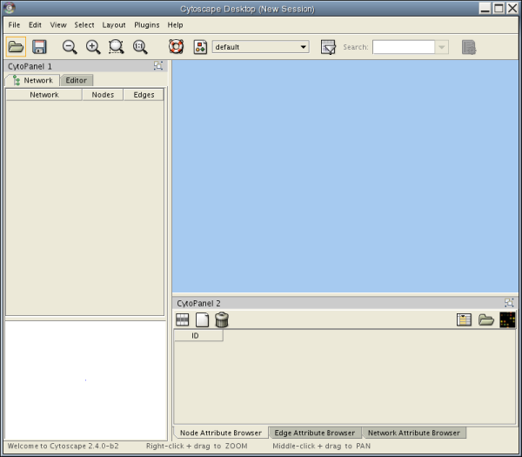Float the CytoPanel 2 window
Image resolution: width=522 pixels, height=457 pixels.
(x=509, y=303)
